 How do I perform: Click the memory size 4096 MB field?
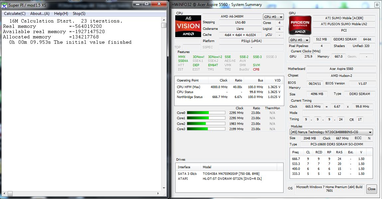pyautogui.click(x=317, y=94)
